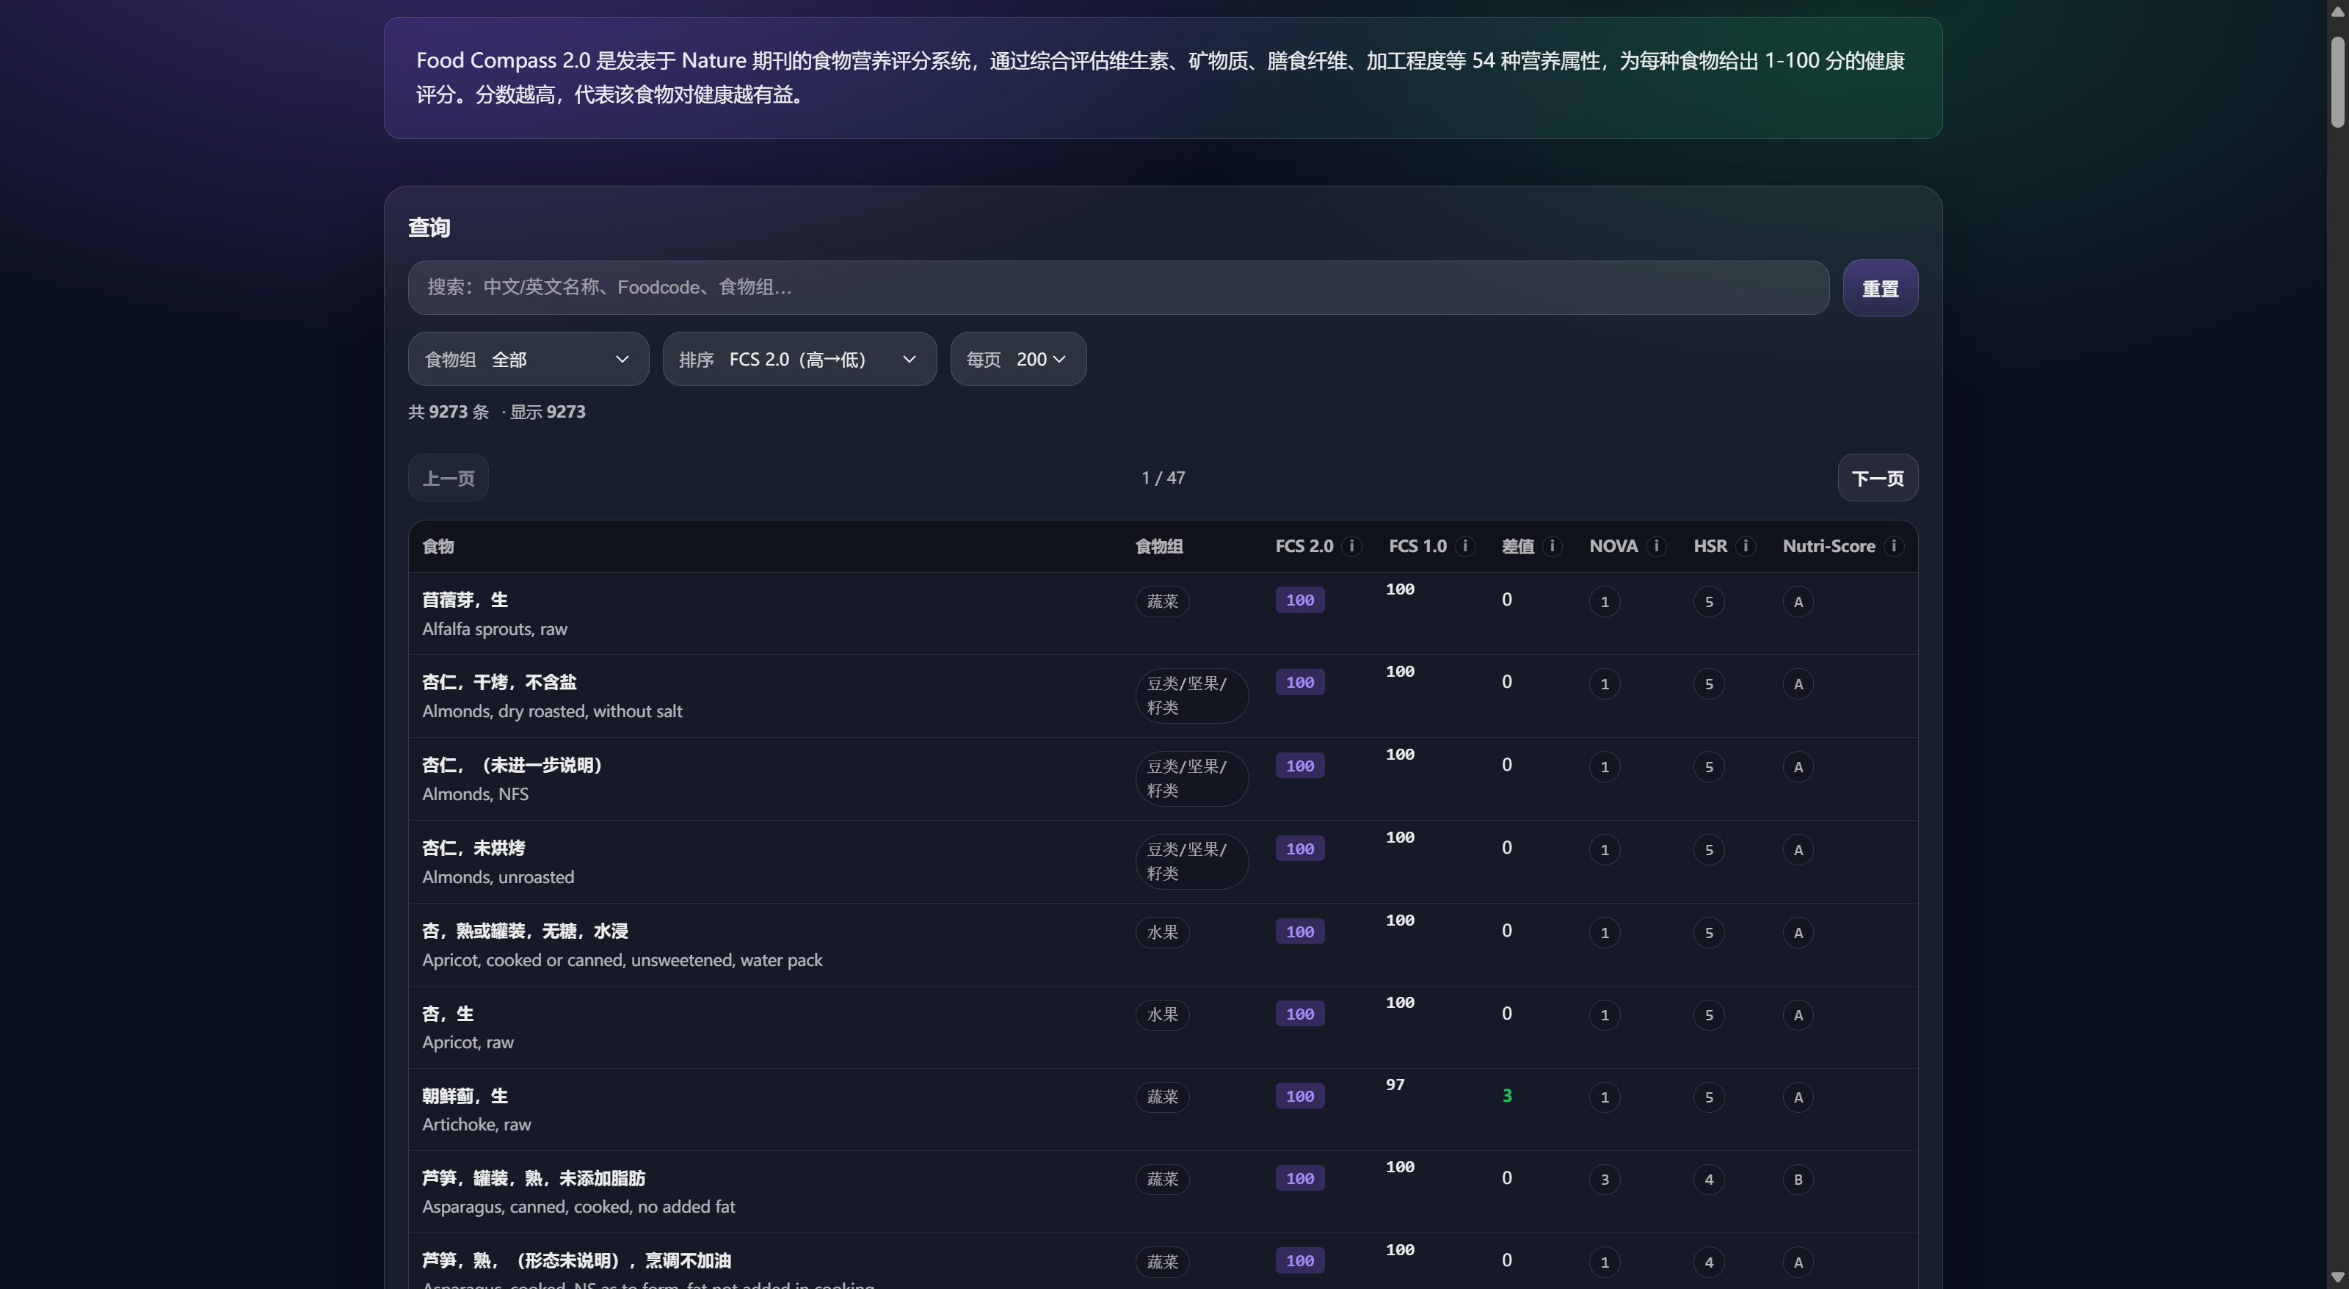This screenshot has width=2349, height=1289.
Task: Click the scrollbar up arrow
Action: click(2337, 11)
